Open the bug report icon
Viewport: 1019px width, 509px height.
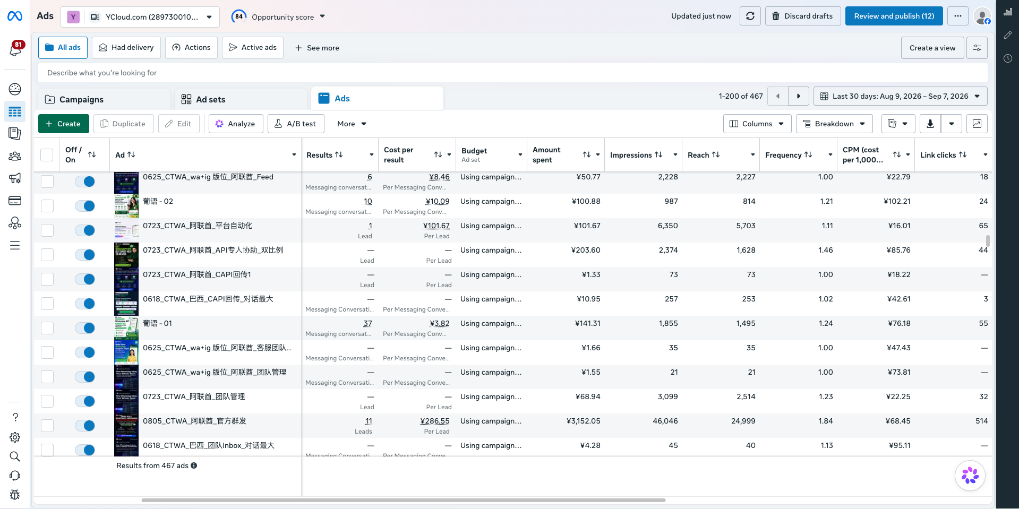point(15,495)
